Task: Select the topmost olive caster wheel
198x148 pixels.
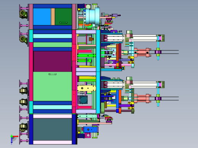Action: (23, 14)
